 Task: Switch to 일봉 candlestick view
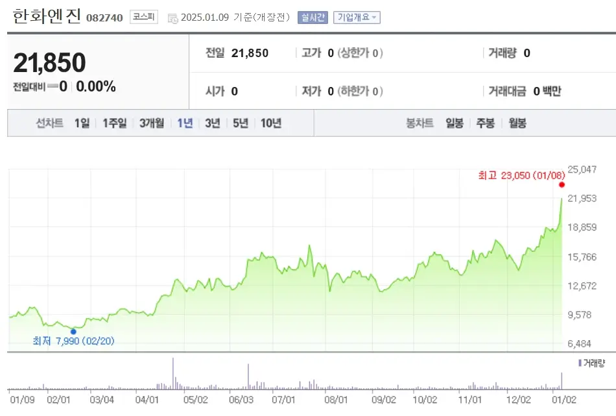point(456,122)
